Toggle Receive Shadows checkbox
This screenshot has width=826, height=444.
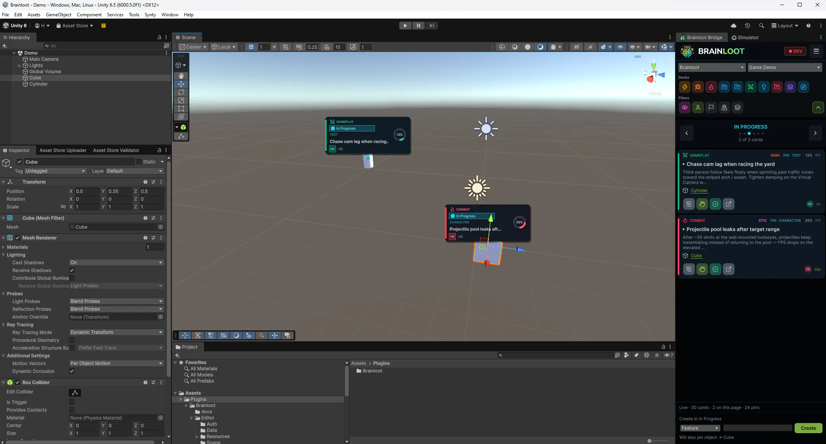tap(72, 270)
